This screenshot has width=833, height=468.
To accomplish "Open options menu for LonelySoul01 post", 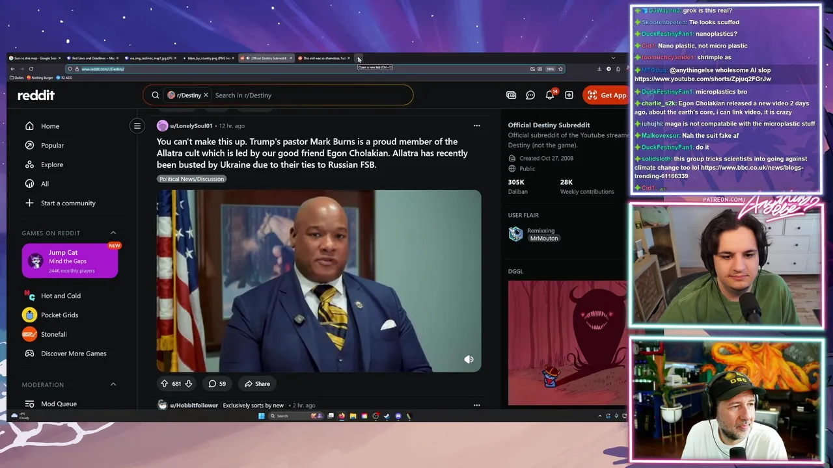I will click(x=476, y=125).
